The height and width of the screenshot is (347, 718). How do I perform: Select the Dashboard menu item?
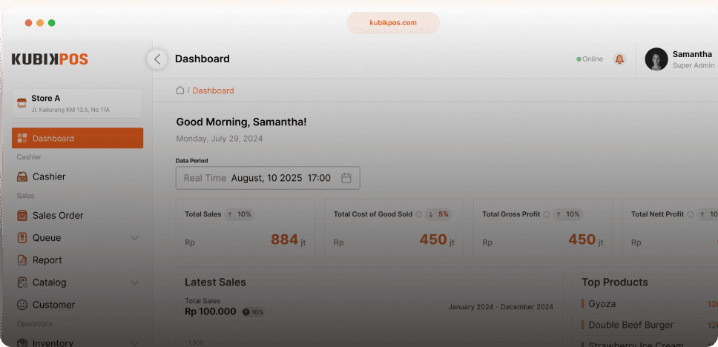coord(77,139)
